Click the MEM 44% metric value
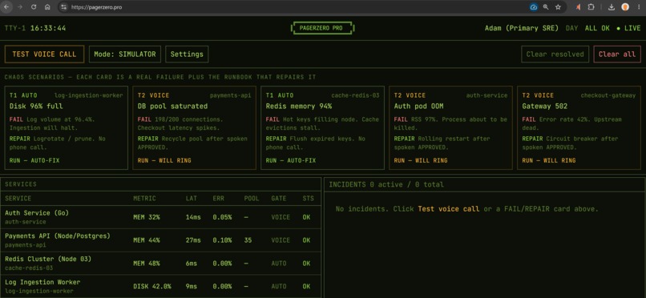The height and width of the screenshot is (298, 646). [146, 240]
